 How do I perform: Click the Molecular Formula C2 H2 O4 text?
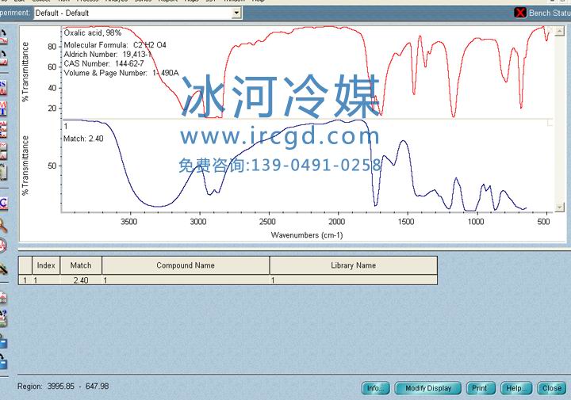coord(115,45)
